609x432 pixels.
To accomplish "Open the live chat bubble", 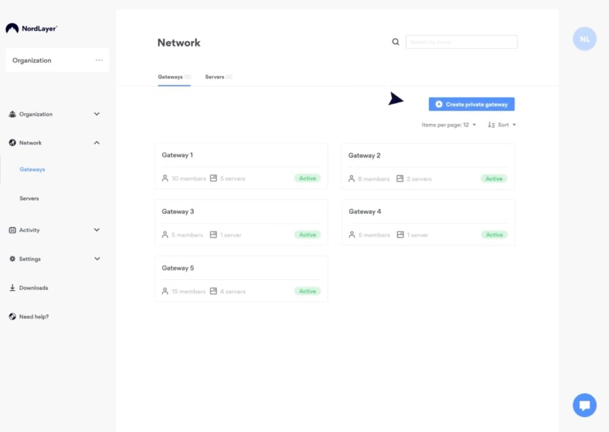I will coord(585,405).
